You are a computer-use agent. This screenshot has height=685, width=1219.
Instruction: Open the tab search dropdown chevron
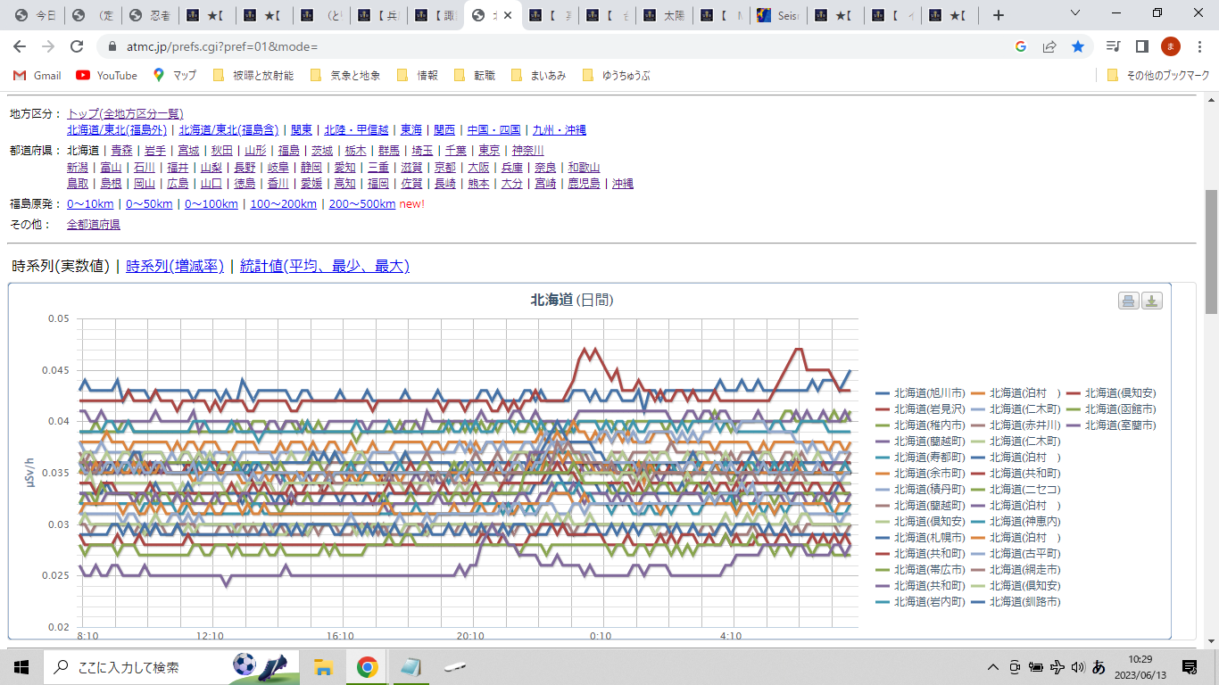(x=1075, y=13)
